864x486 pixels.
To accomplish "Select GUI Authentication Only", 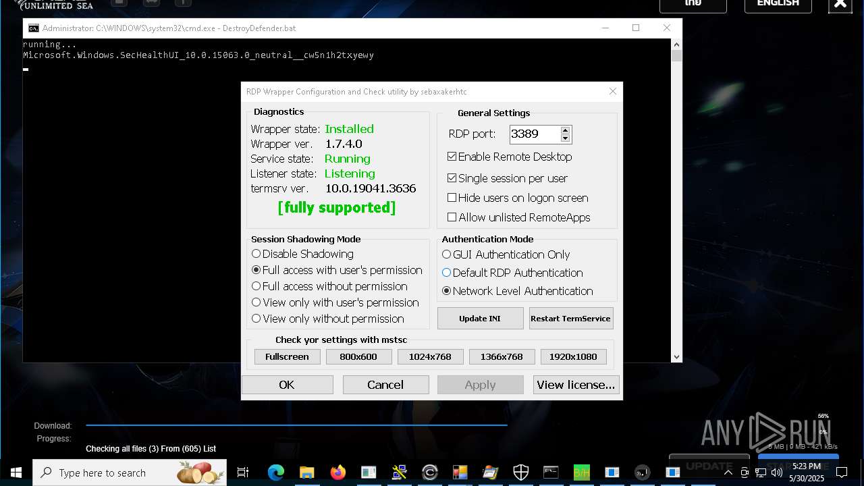I will [x=446, y=254].
